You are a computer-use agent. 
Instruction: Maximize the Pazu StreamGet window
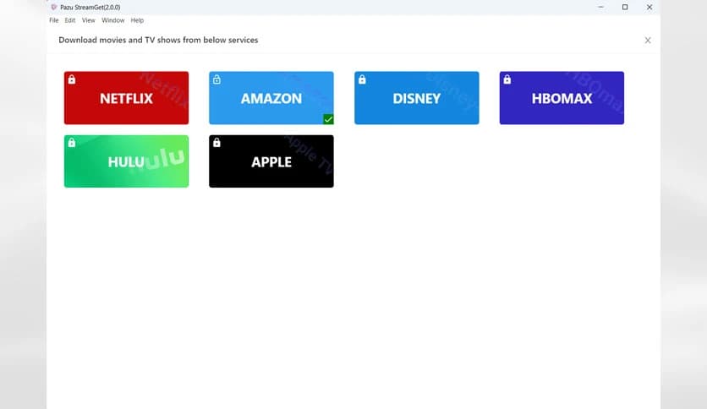tap(625, 8)
